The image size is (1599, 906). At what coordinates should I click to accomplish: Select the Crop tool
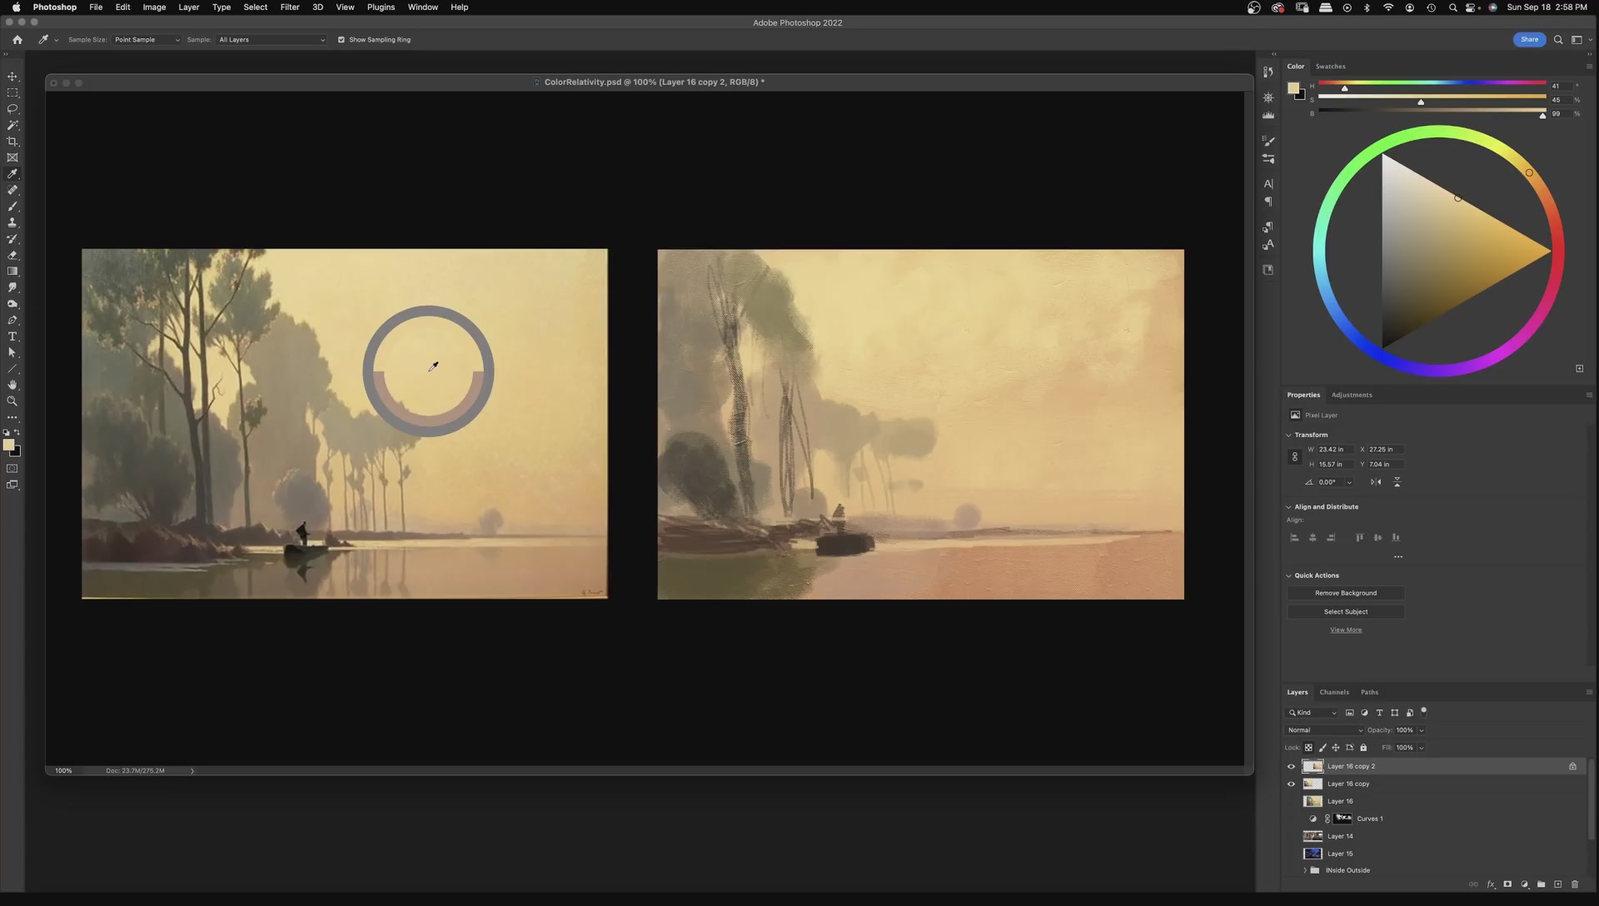click(12, 142)
